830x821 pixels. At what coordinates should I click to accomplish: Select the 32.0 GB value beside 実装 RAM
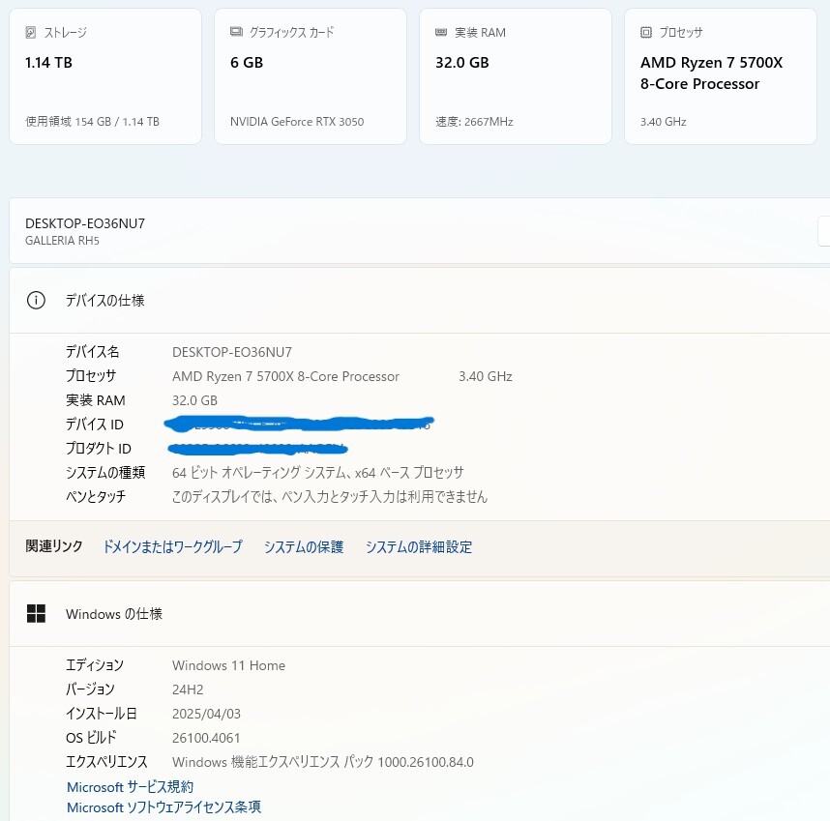click(194, 400)
